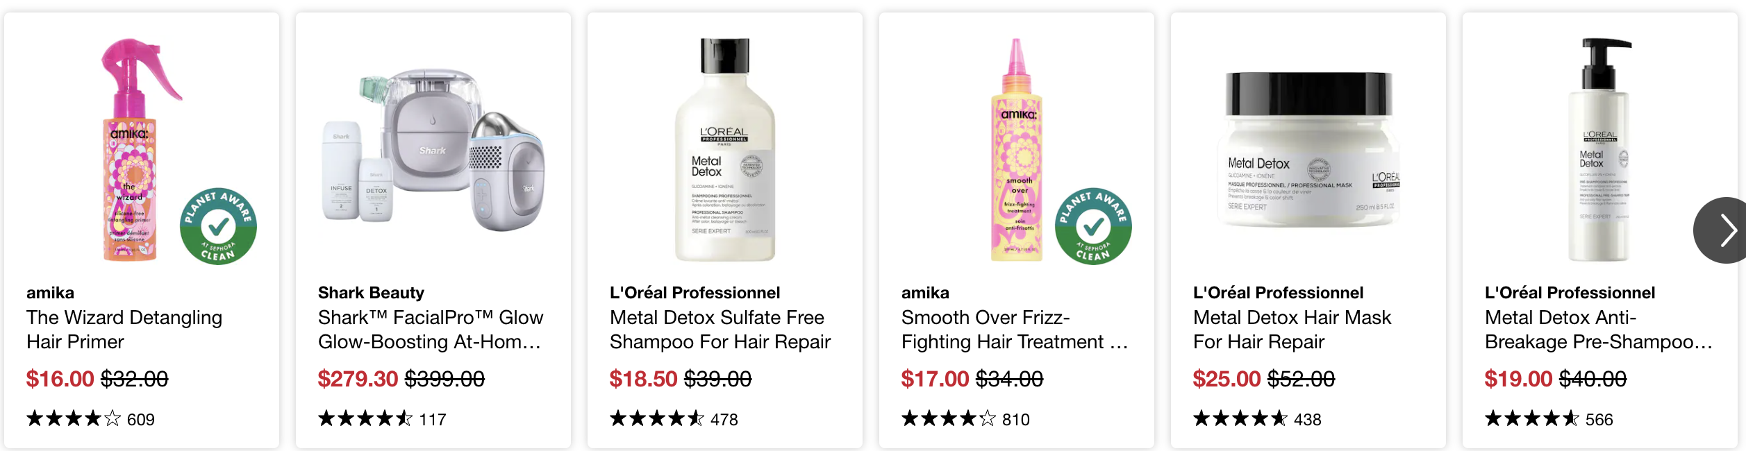This screenshot has height=451, width=1746.
Task: Click the 609 reviews star rating
Action: 90,419
